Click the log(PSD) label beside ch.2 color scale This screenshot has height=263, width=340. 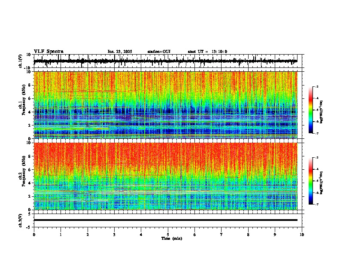[x=322, y=183]
